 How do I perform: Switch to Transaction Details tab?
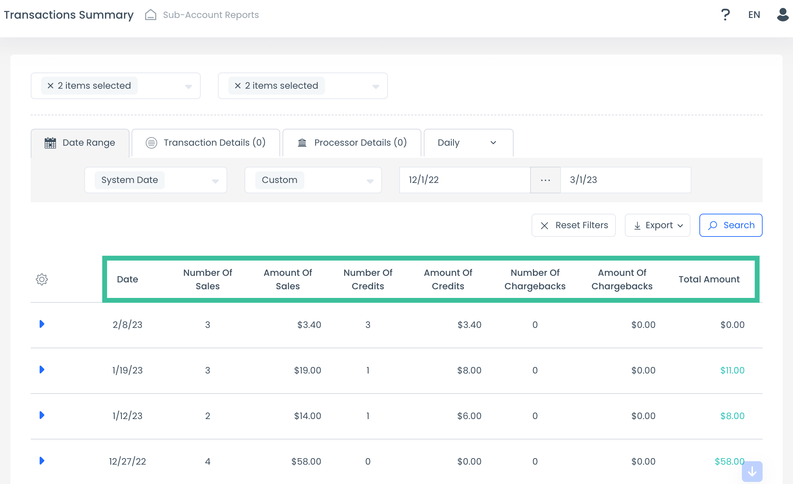(x=206, y=143)
